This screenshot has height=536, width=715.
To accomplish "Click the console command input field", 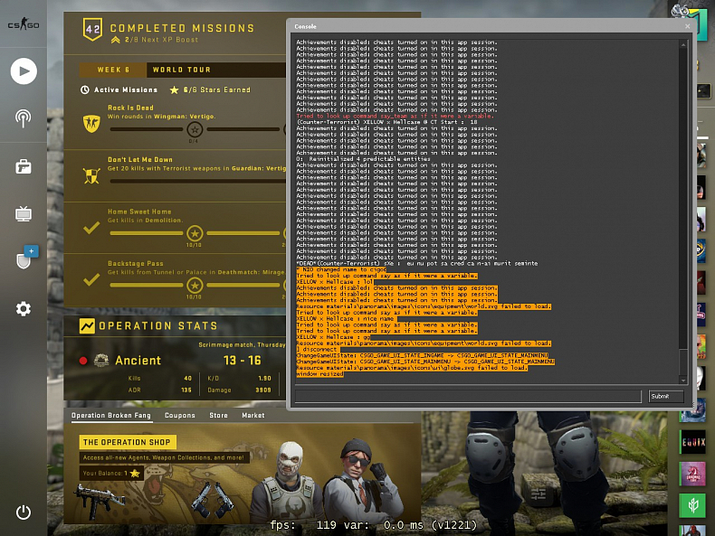I will (468, 397).
